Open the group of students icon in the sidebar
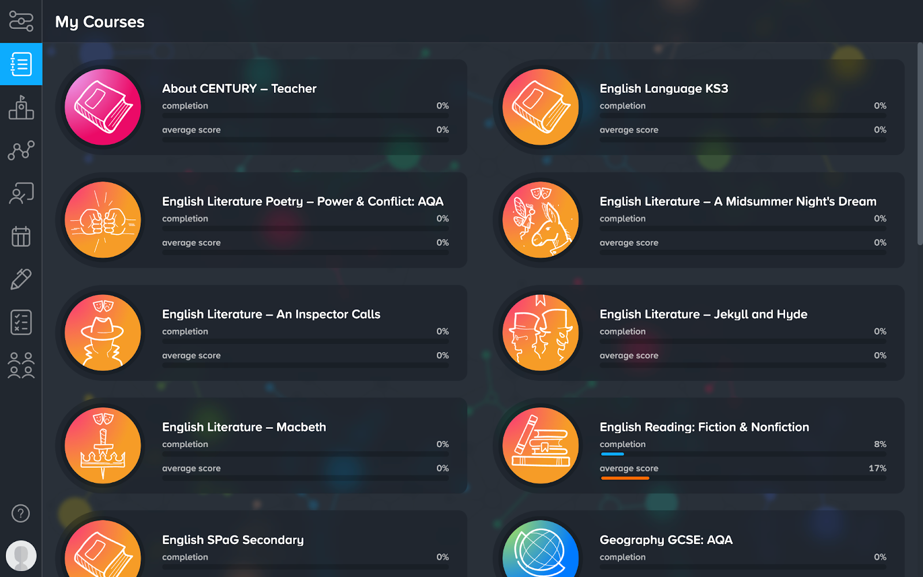 [x=21, y=365]
